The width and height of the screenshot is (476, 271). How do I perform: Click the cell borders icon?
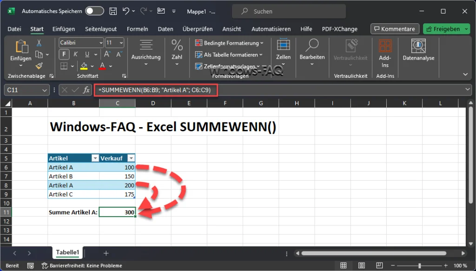tap(64, 66)
